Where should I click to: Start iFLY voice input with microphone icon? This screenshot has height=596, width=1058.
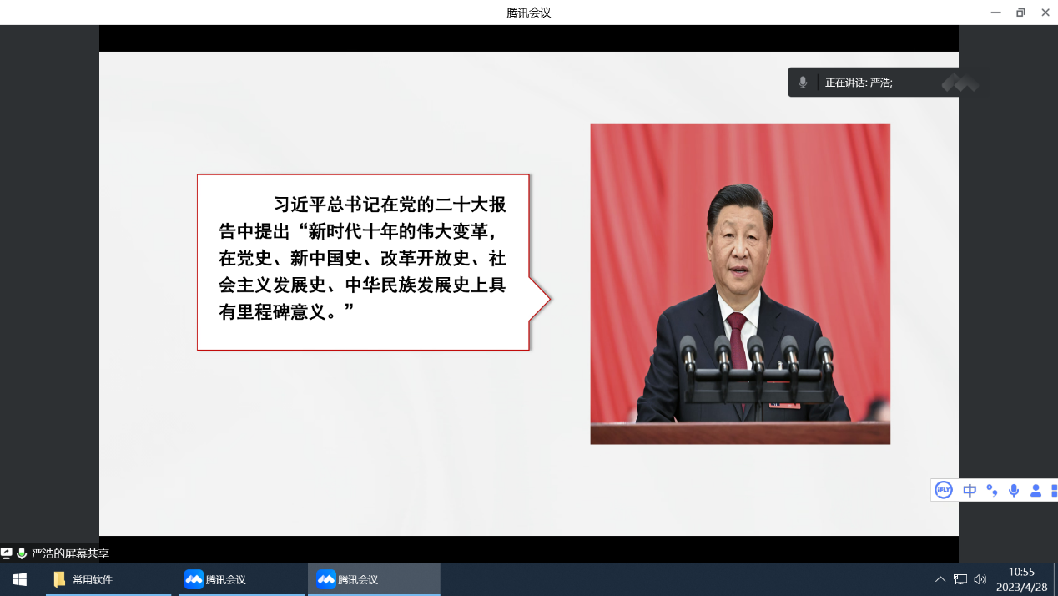[1014, 490]
